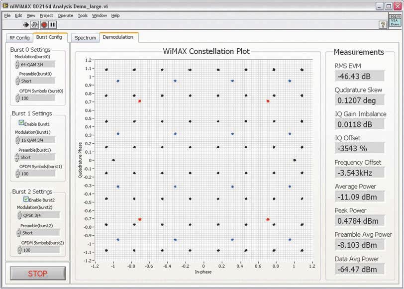The height and width of the screenshot is (289, 404).
Task: Close the niWiMAX analysis window
Action: [x=398, y=6]
